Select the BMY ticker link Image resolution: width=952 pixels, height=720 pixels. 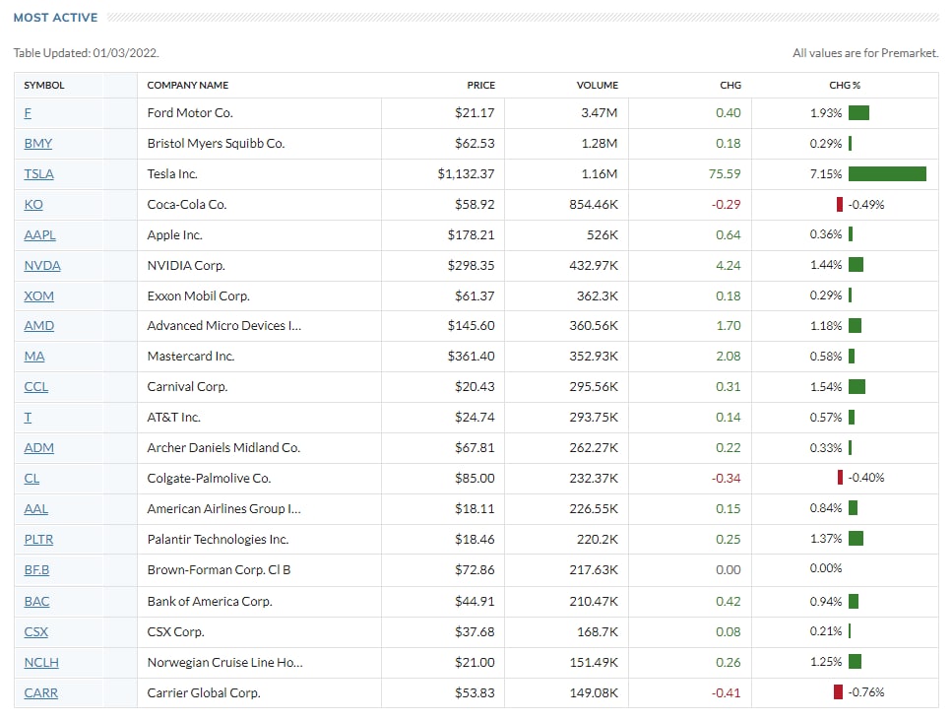pos(38,144)
